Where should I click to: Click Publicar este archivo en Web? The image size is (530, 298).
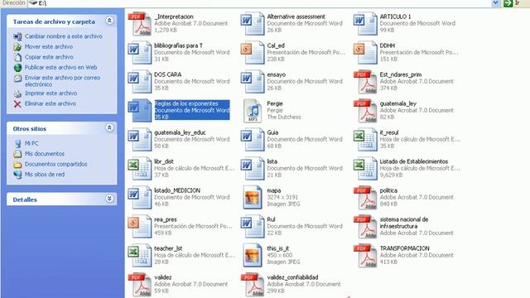(60, 67)
